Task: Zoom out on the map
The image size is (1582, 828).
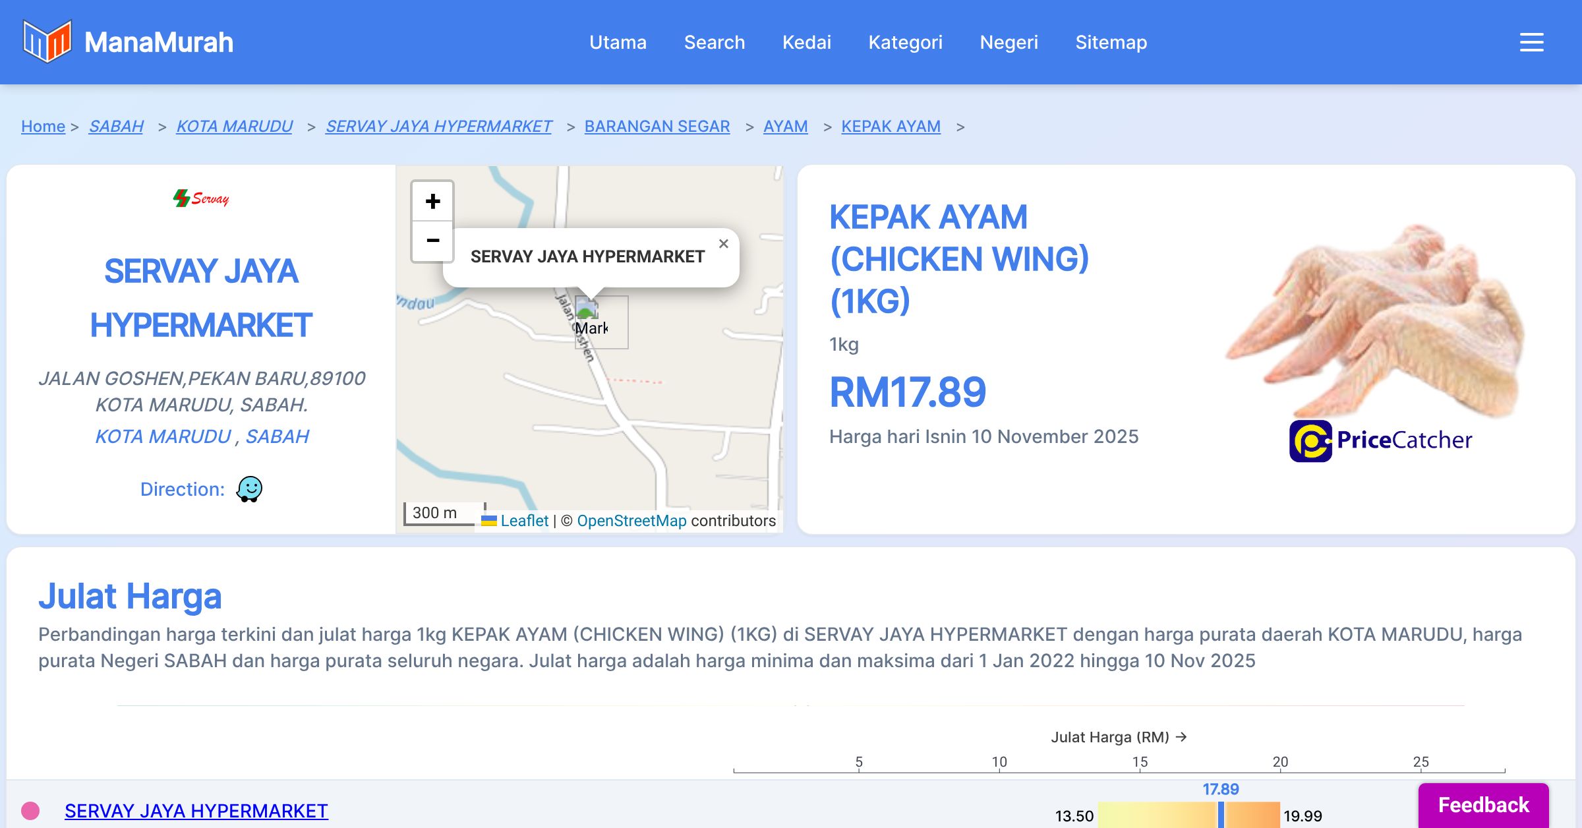Action: coord(432,241)
